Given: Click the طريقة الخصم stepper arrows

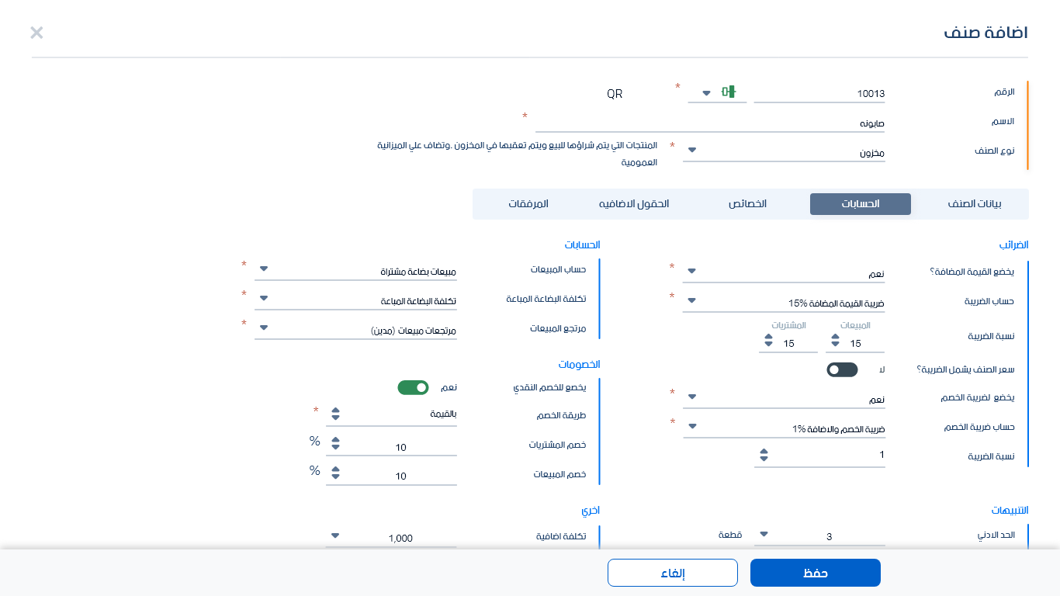Looking at the screenshot, I should (x=335, y=414).
